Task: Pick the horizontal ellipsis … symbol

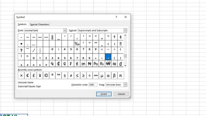Action: 34,44
